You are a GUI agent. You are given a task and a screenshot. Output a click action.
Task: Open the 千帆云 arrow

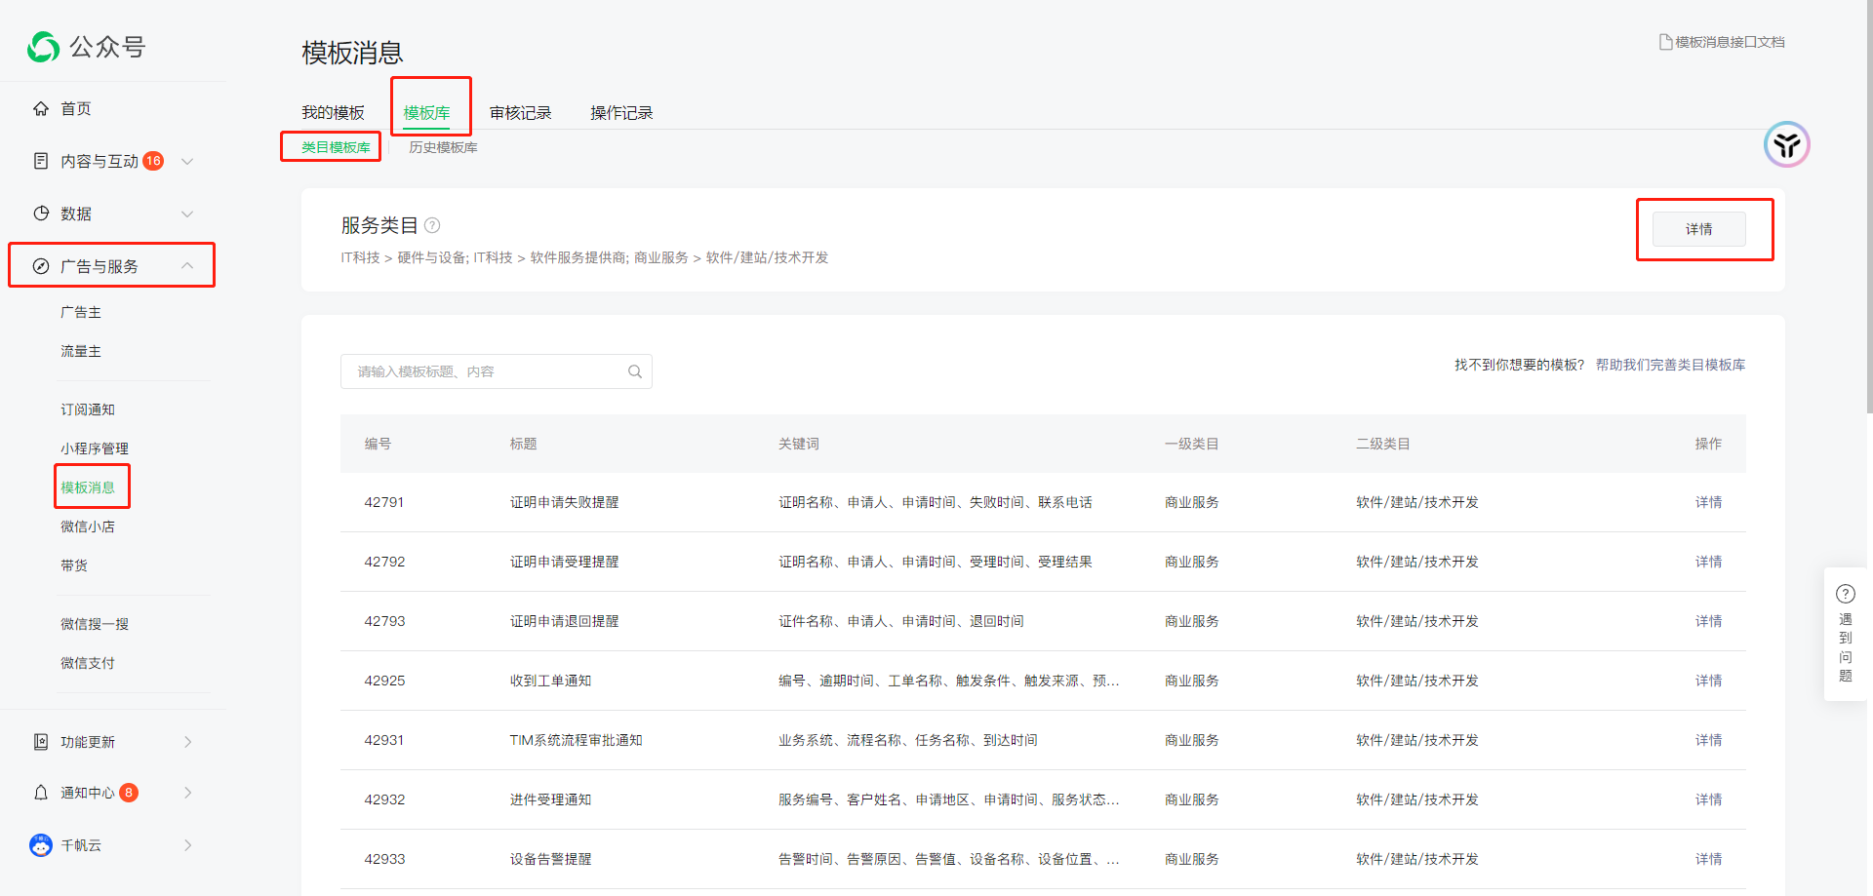[x=188, y=845]
